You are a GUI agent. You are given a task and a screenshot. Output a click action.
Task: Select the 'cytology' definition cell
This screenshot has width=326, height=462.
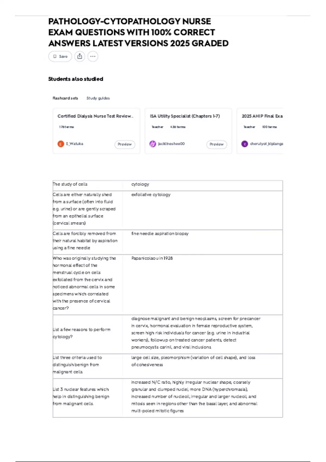coord(202,186)
